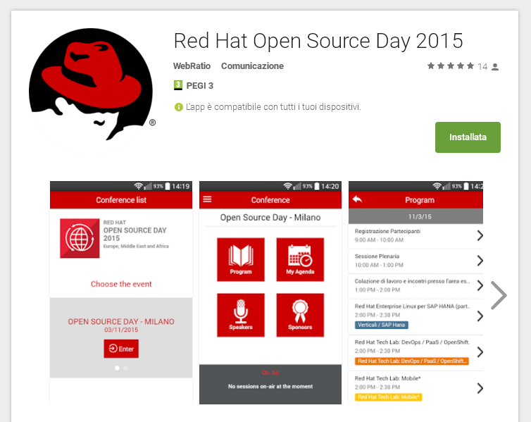
Task: Click the back arrow in Program screenshot
Action: click(357, 199)
